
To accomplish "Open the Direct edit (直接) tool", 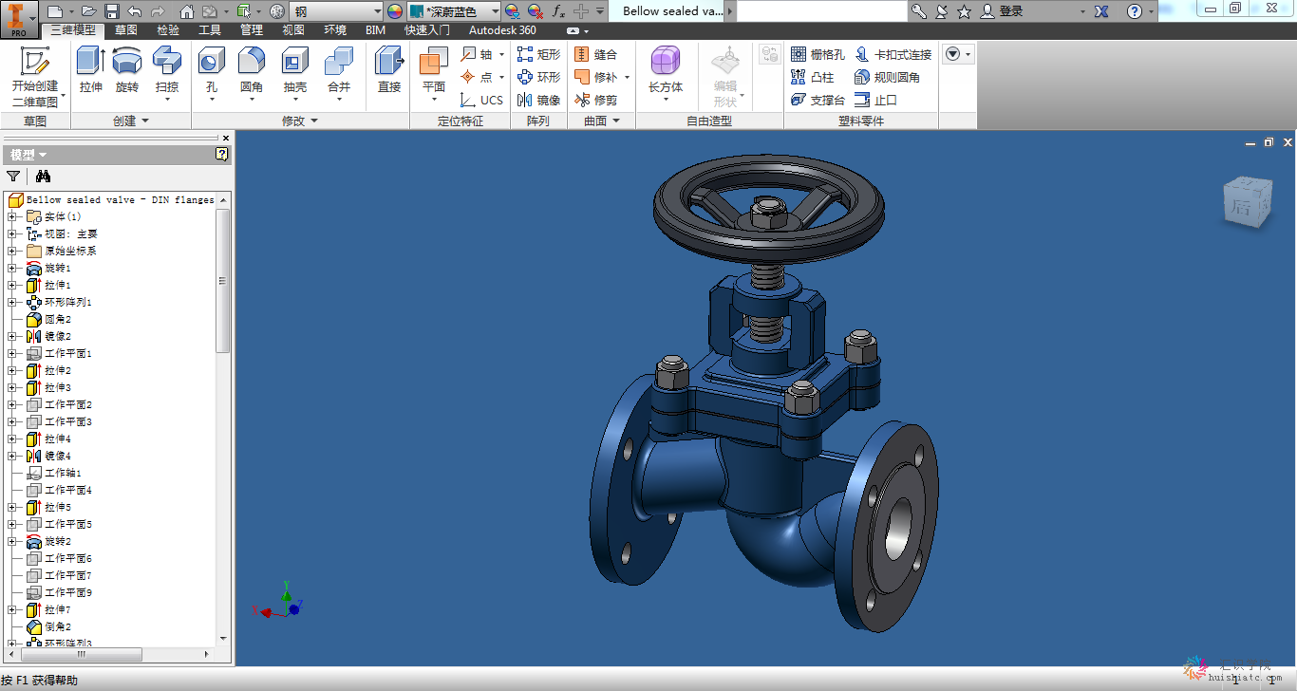I will pyautogui.click(x=389, y=70).
